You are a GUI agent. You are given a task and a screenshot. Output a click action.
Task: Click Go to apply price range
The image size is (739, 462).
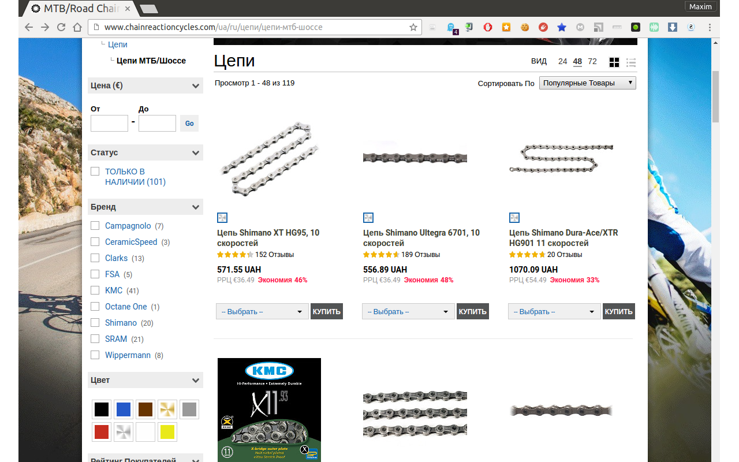pos(189,124)
